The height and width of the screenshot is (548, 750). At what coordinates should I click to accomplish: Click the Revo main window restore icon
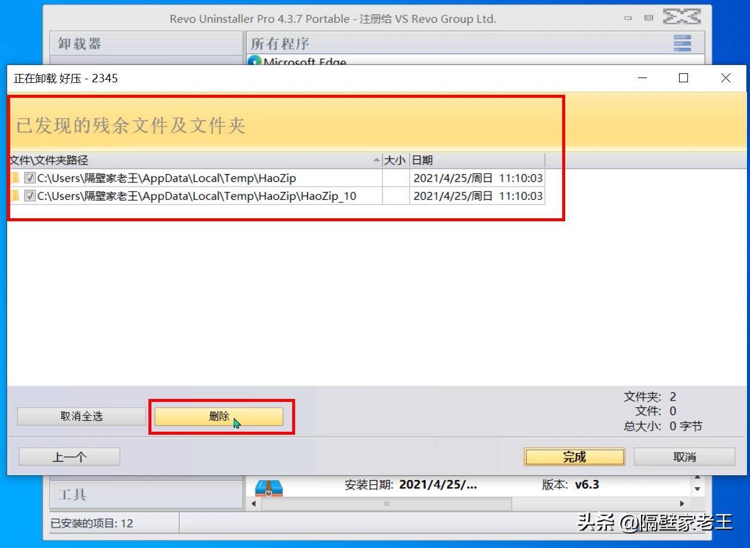pos(649,18)
